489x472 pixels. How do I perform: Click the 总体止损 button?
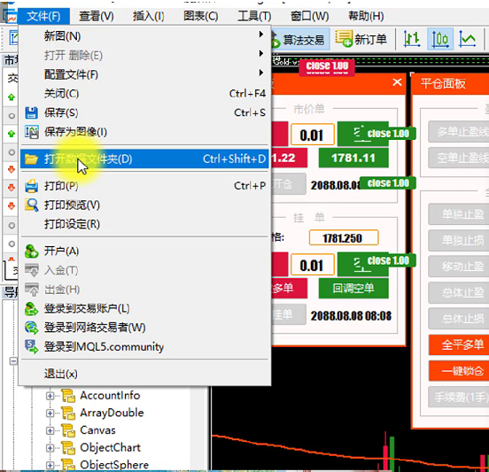coord(459,319)
